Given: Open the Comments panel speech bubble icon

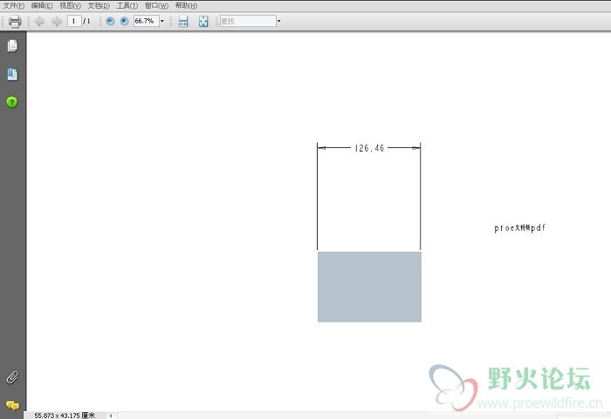Looking at the screenshot, I should pyautogui.click(x=12, y=405).
